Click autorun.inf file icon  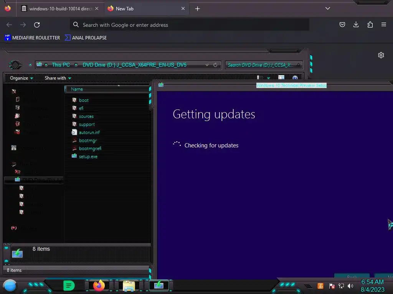74,132
